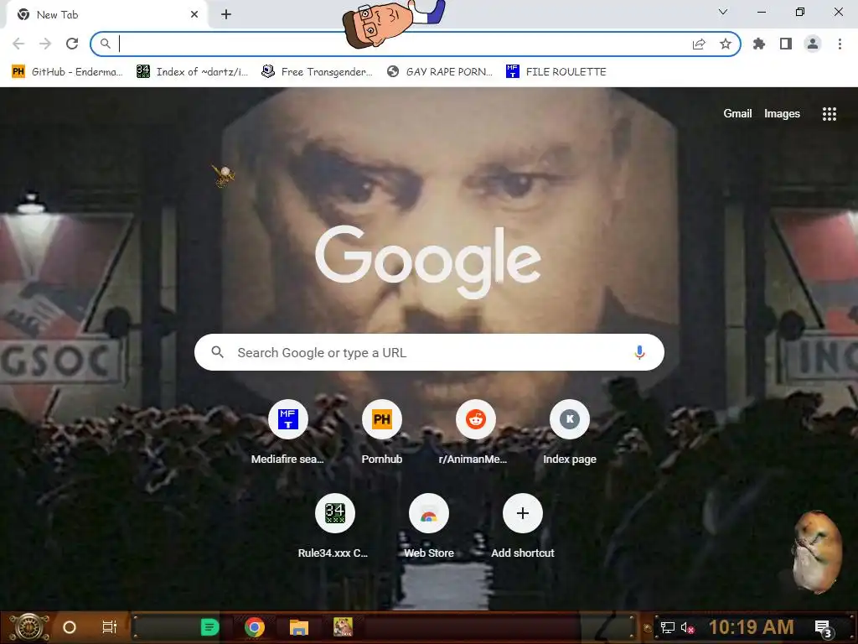
Task: Toggle the browser side panel icon
Action: click(x=786, y=44)
